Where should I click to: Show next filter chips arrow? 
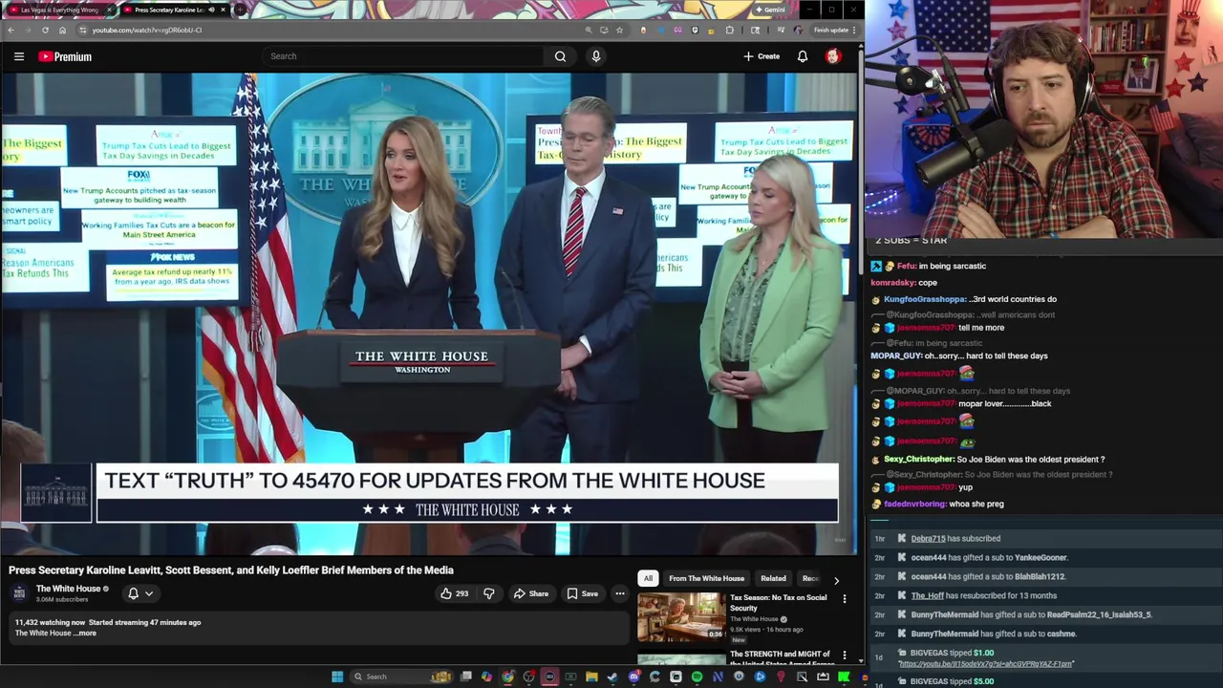[x=836, y=580]
